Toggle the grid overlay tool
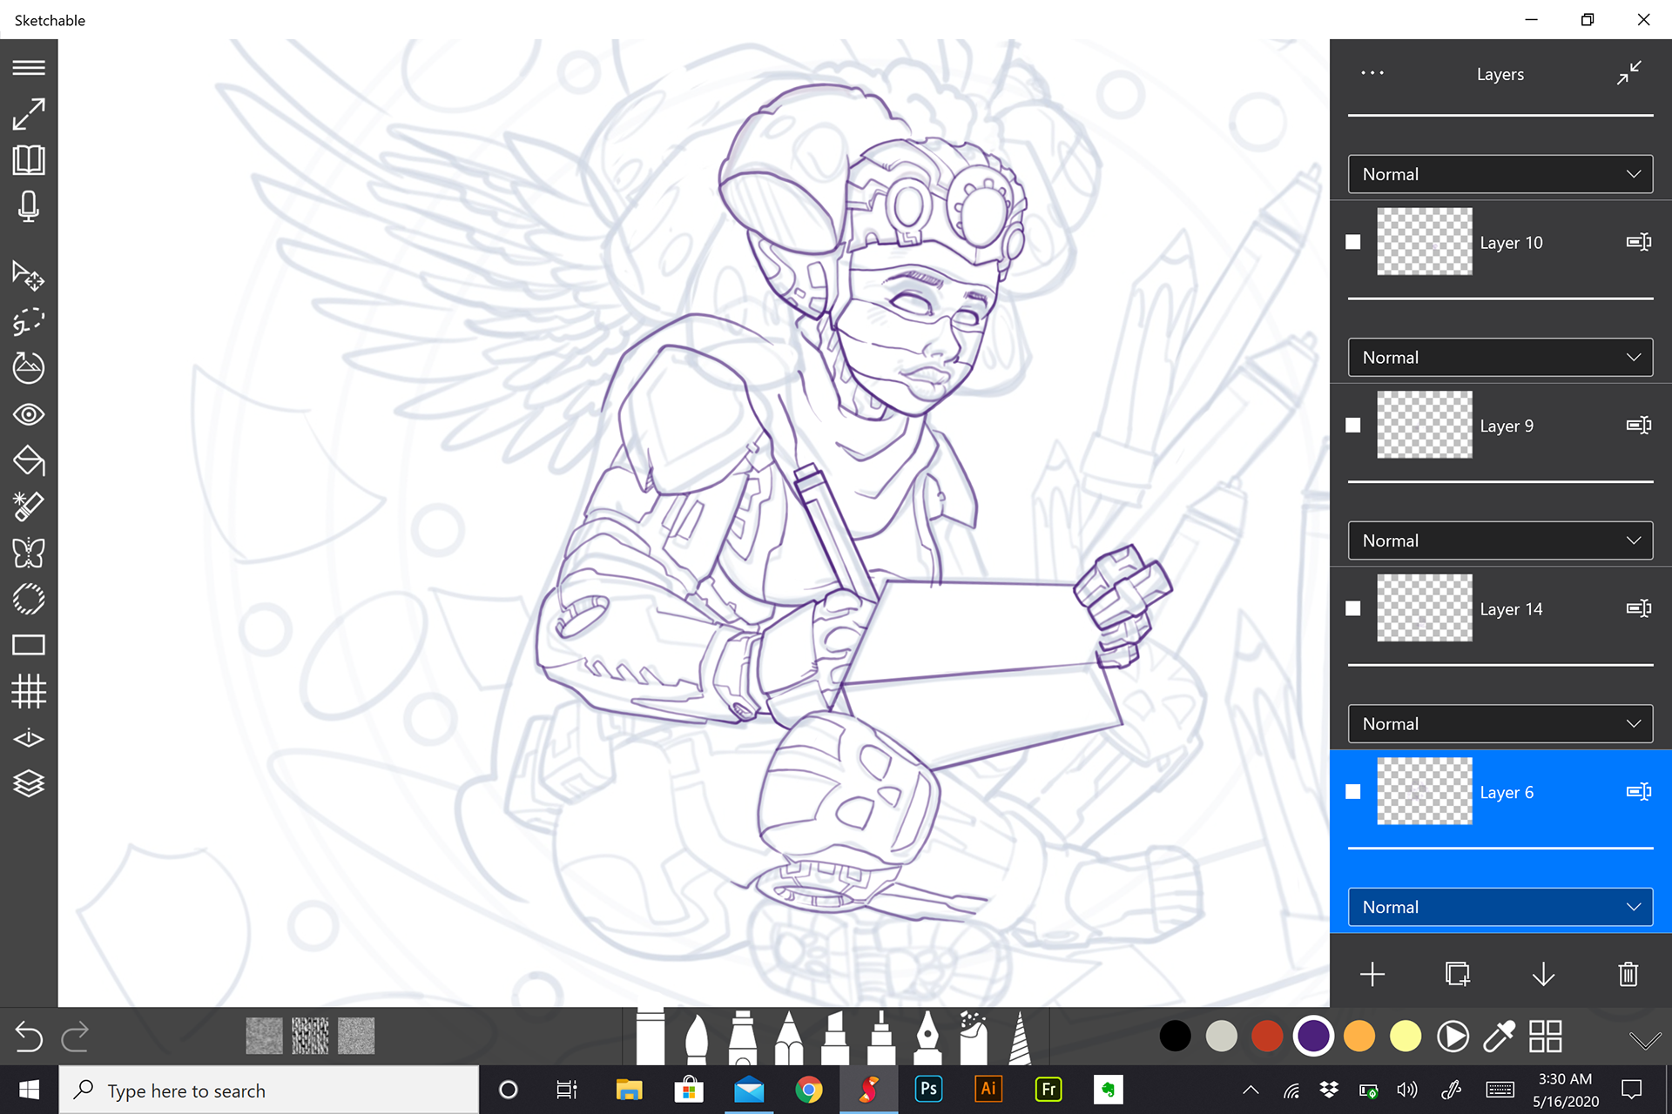This screenshot has height=1114, width=1672. point(29,692)
